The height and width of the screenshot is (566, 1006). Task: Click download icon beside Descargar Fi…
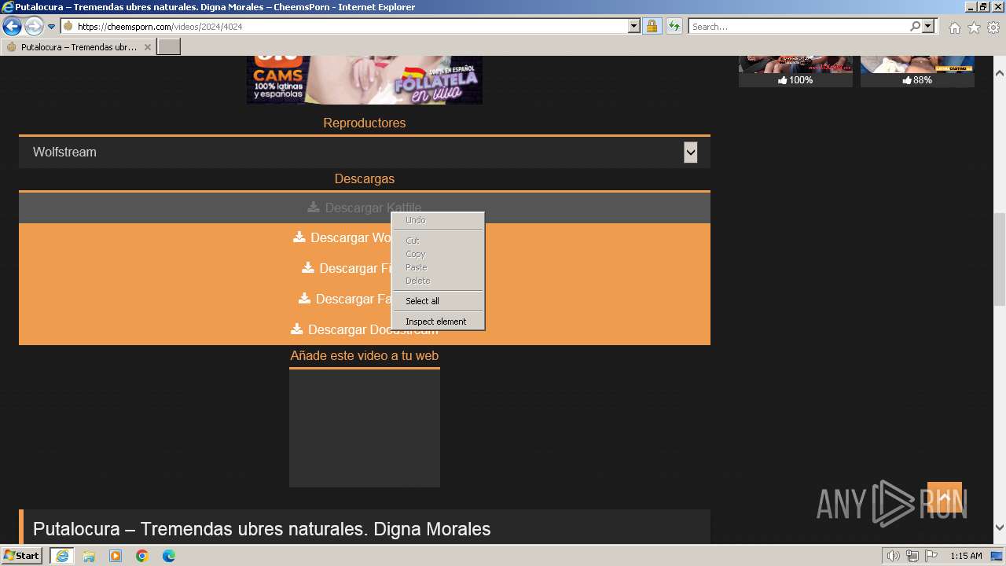pyautogui.click(x=308, y=267)
